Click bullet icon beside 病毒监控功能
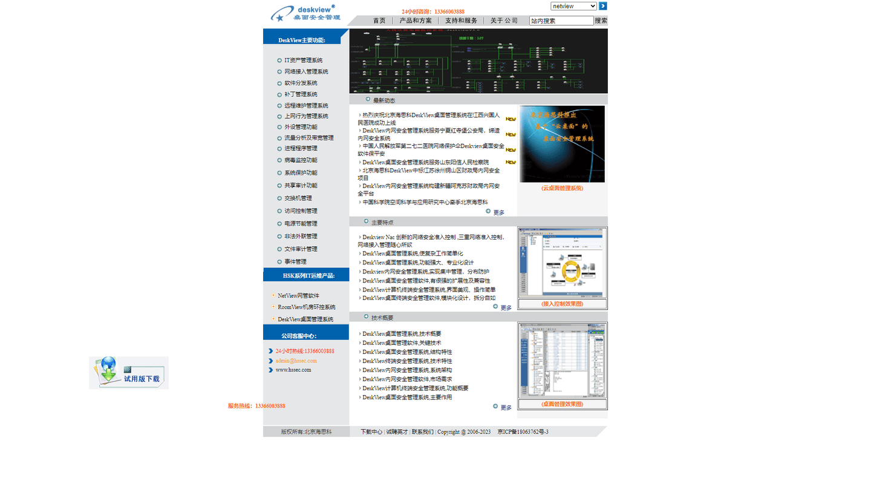The image size is (871, 490). pyautogui.click(x=279, y=160)
